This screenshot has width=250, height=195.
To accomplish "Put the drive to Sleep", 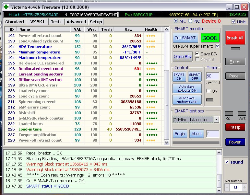I will (x=235, y=62).
